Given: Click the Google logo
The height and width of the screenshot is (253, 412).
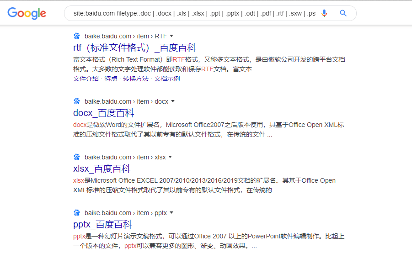Looking at the screenshot, I should 27,13.
